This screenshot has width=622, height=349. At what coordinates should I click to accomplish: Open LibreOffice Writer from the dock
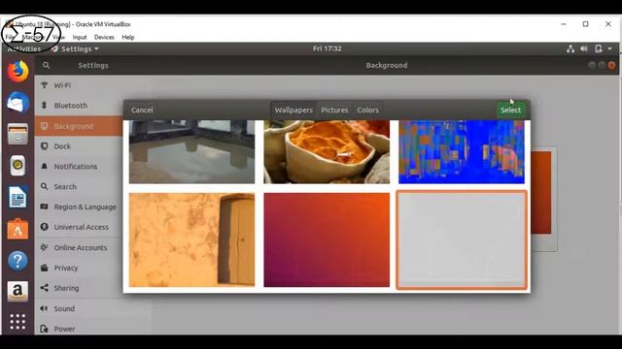(17, 197)
